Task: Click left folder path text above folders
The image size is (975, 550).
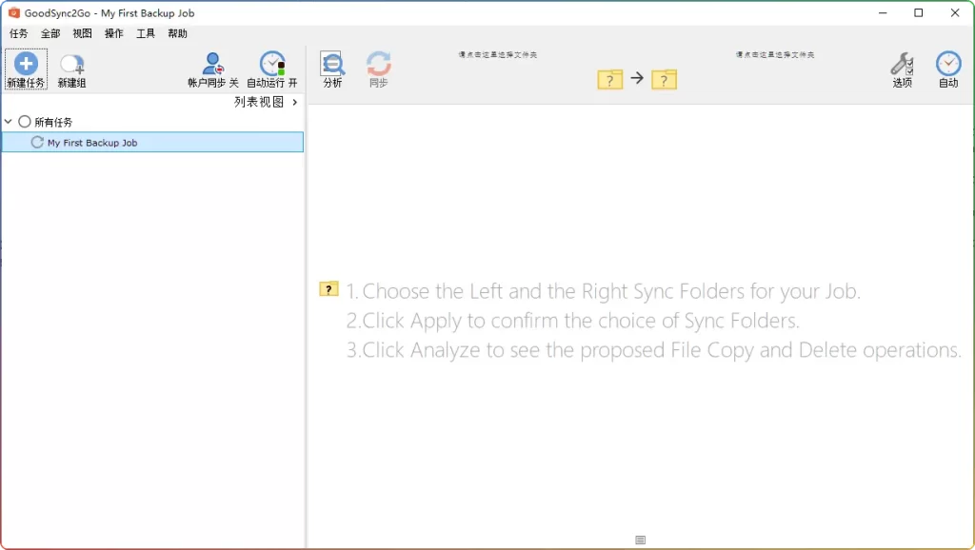Action: (497, 54)
